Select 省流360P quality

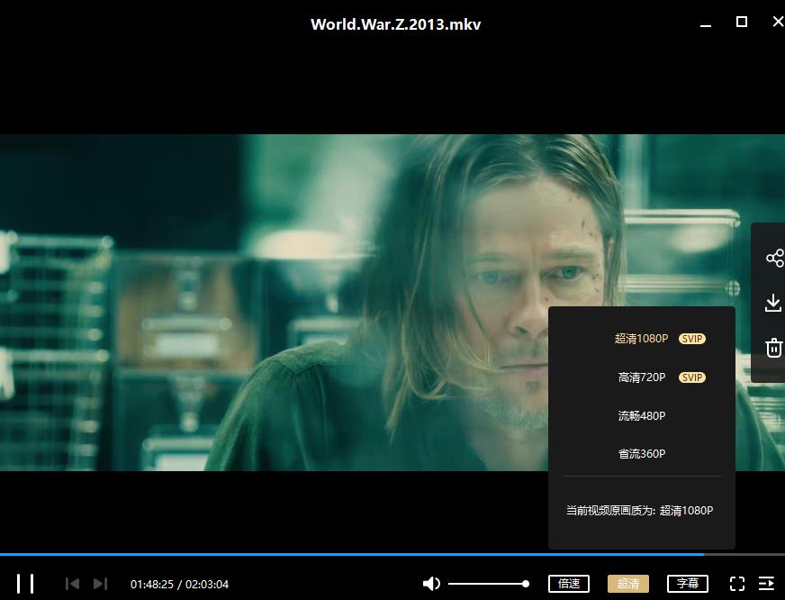[x=641, y=454]
